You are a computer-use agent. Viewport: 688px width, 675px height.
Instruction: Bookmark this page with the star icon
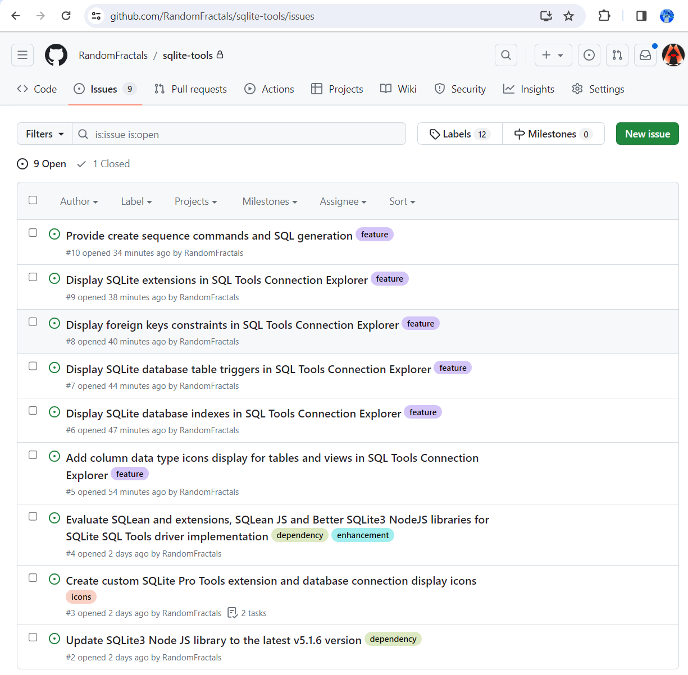point(569,16)
